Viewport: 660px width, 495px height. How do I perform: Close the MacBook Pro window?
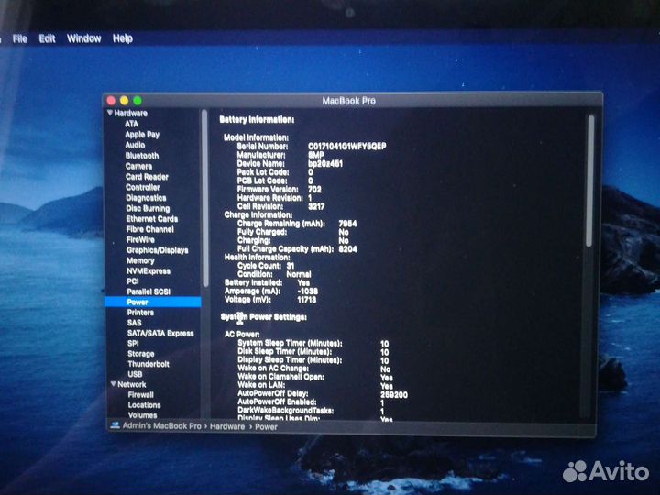[111, 100]
